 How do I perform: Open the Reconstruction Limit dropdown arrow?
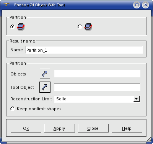137,99
